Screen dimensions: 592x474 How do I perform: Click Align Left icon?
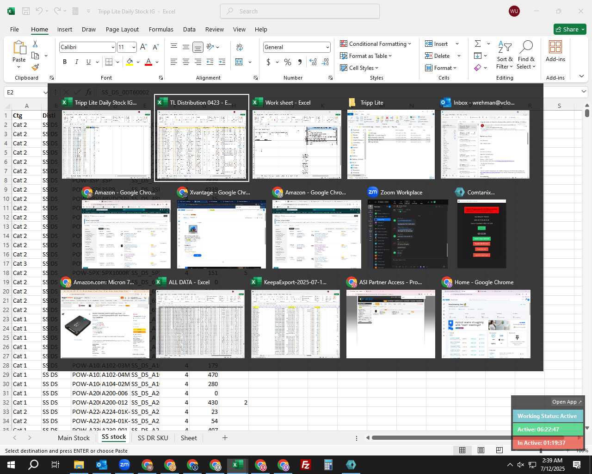tap(173, 62)
